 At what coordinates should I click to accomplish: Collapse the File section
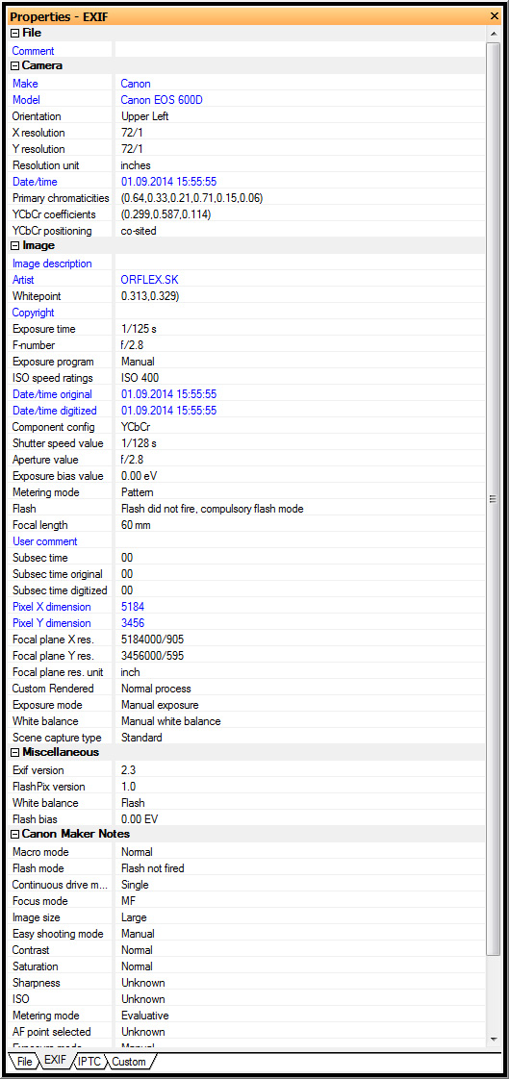click(x=14, y=33)
